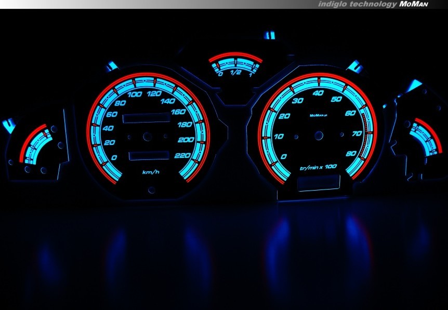Select the 50 mark on the tachometer

[x=336, y=99]
